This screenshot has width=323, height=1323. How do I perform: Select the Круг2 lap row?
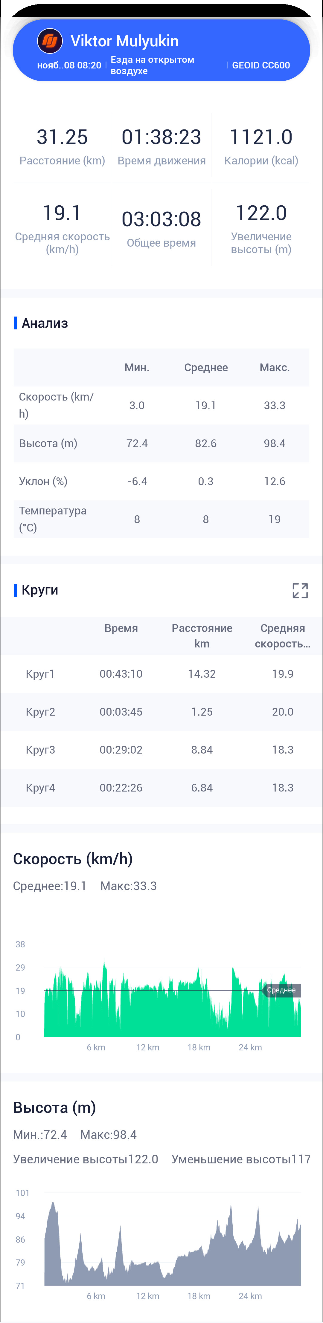161,712
